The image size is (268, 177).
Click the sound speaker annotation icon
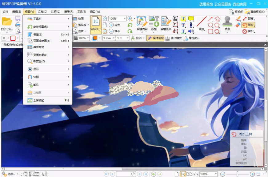pos(191,31)
